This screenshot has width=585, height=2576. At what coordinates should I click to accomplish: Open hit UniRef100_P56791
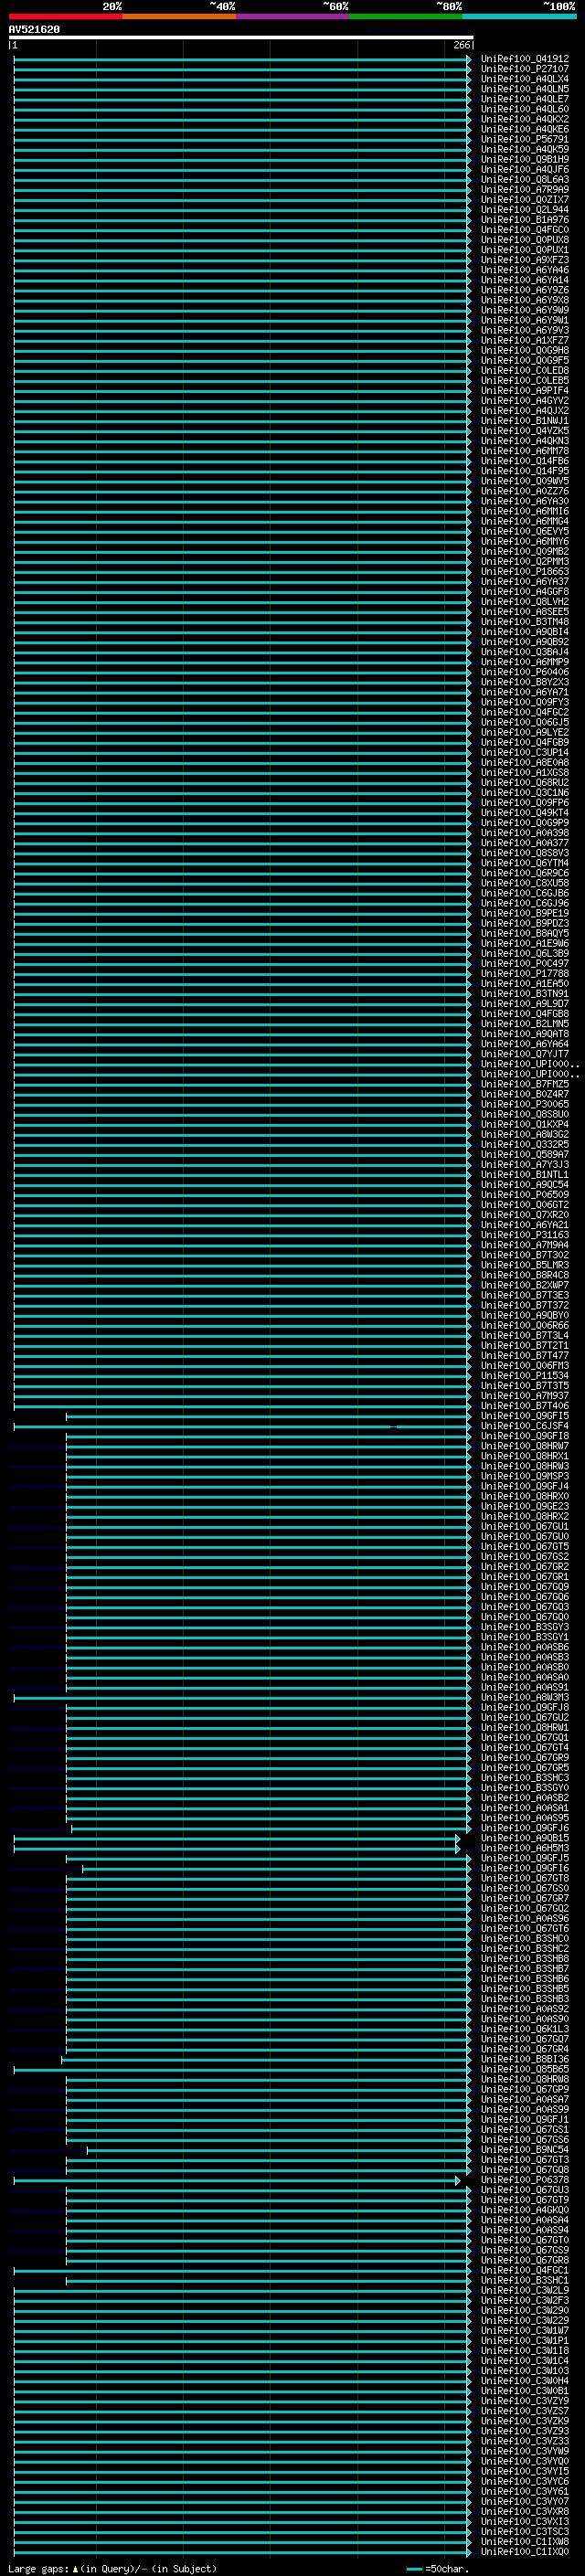pos(524,139)
